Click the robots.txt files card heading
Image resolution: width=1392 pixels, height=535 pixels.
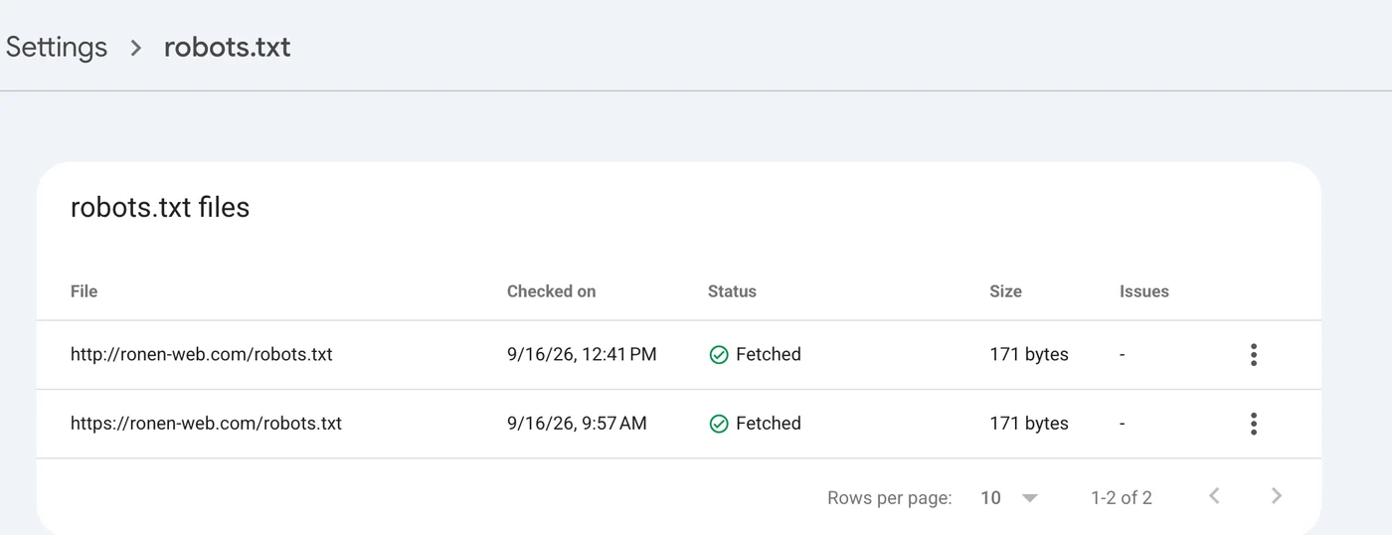pos(160,207)
